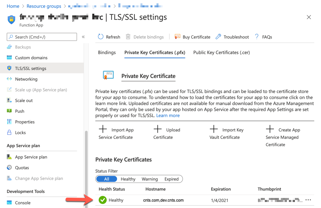321x208 pixels.
Task: Click the Networking icon
Action: click(x=9, y=79)
